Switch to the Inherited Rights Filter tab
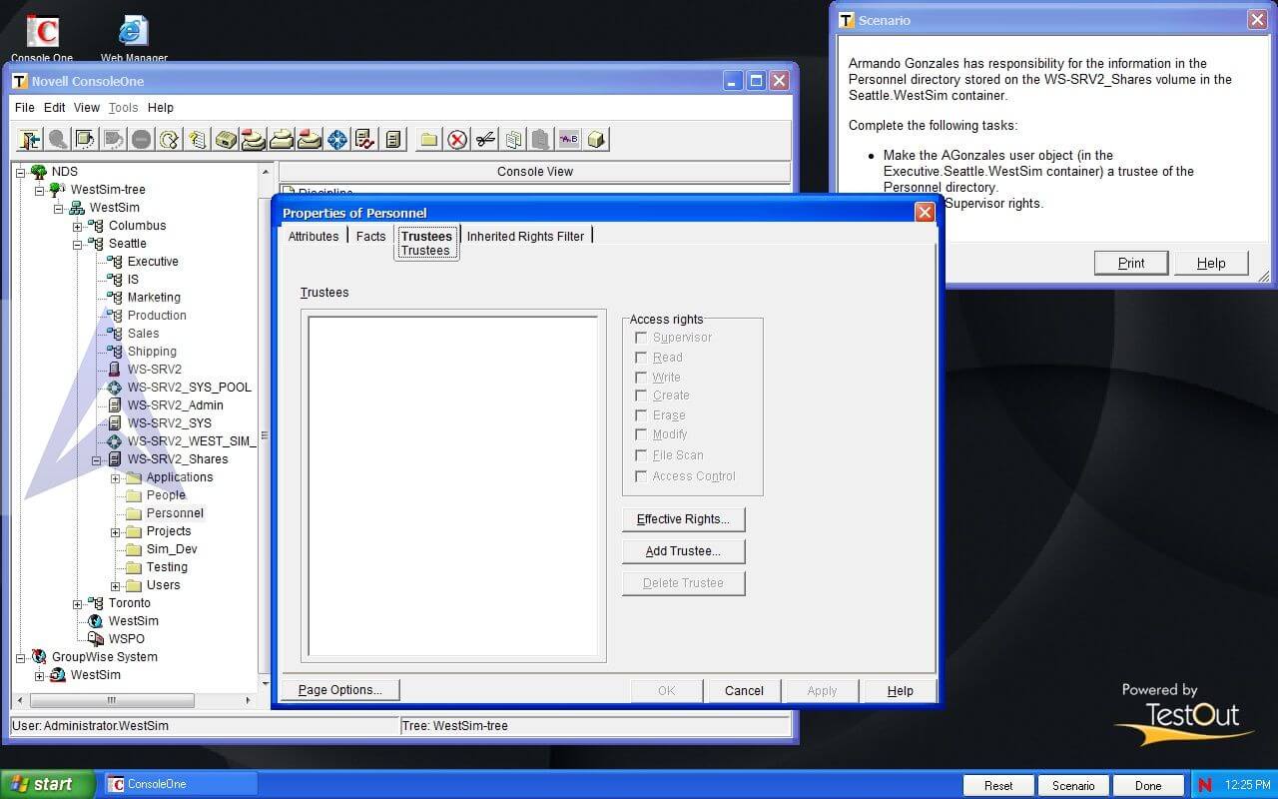 [x=525, y=236]
